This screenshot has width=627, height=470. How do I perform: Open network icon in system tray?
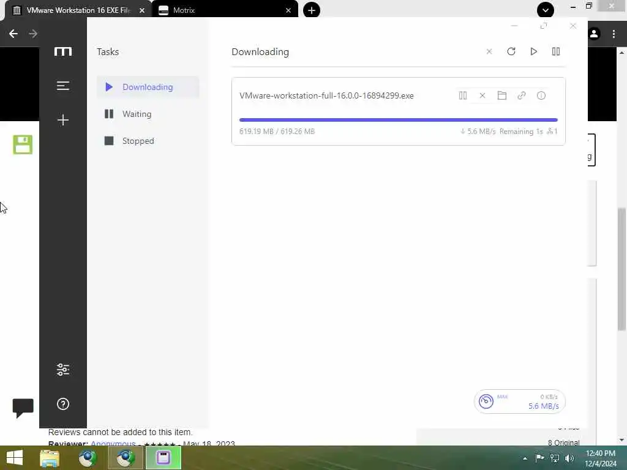coord(555,458)
